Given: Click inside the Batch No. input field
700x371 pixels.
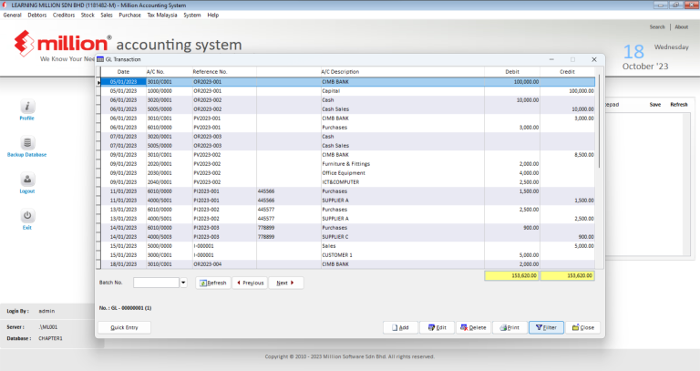Looking at the screenshot, I should point(156,283).
